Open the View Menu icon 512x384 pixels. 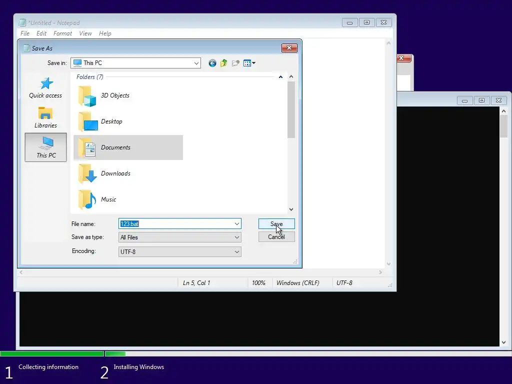tap(249, 63)
